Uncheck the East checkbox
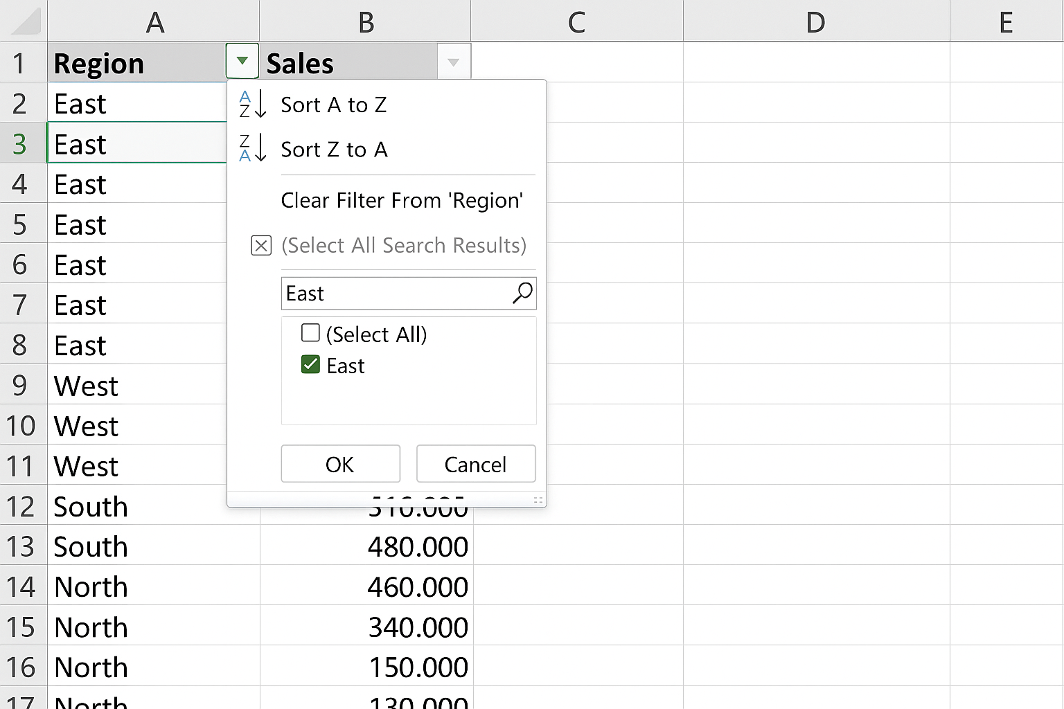Image resolution: width=1064 pixels, height=709 pixels. (310, 364)
